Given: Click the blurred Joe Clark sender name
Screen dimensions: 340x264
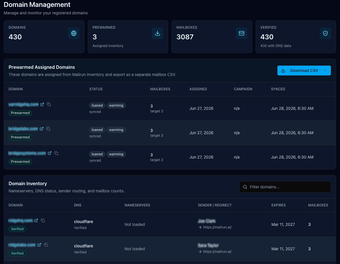Looking at the screenshot, I should (207, 221).
